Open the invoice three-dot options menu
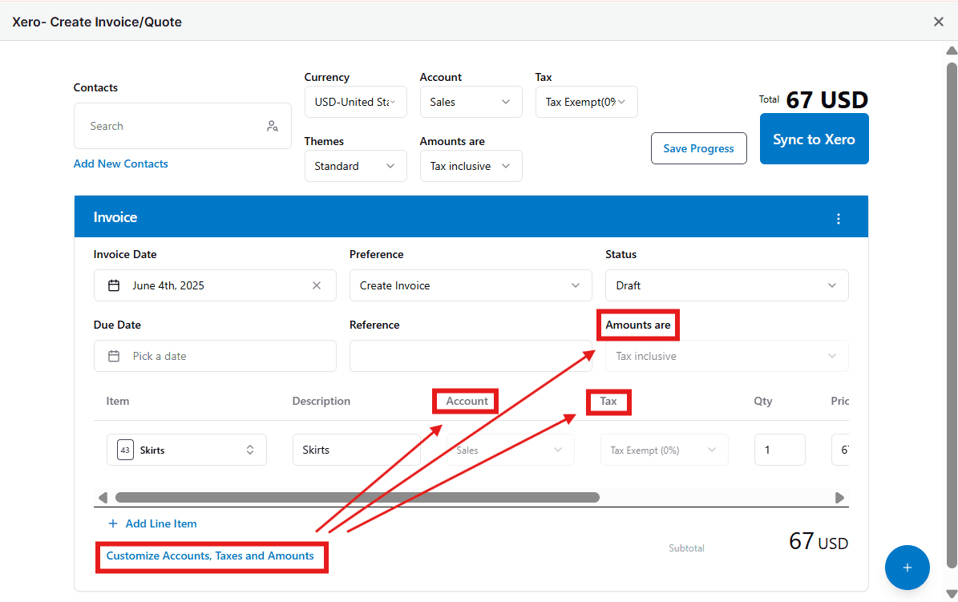Screen dimensions: 958x602 coord(839,219)
